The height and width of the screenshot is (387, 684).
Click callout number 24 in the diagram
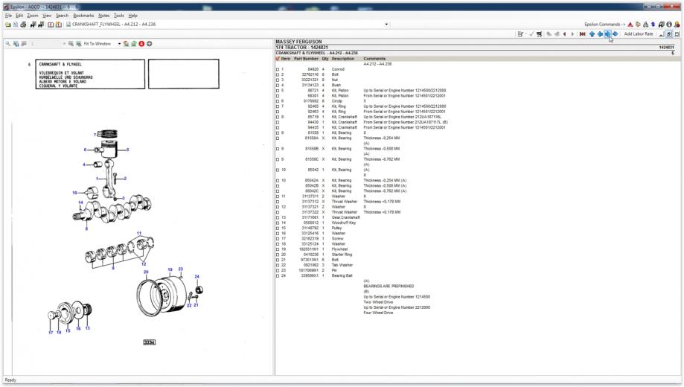pos(196,277)
